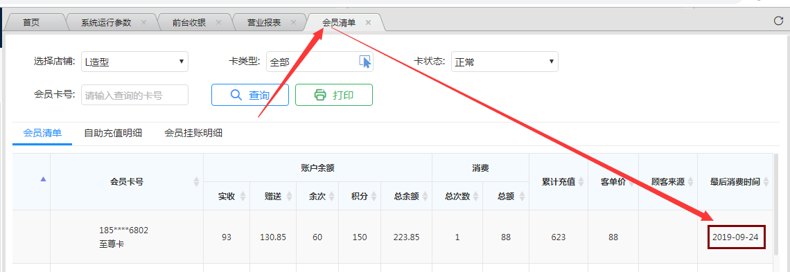Click the 查询 search button
Screen dimensions: 790x272
250,95
